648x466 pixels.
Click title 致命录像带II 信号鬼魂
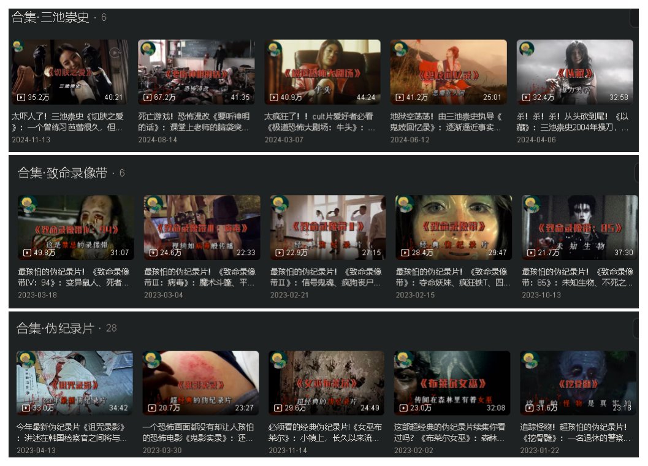pos(326,277)
